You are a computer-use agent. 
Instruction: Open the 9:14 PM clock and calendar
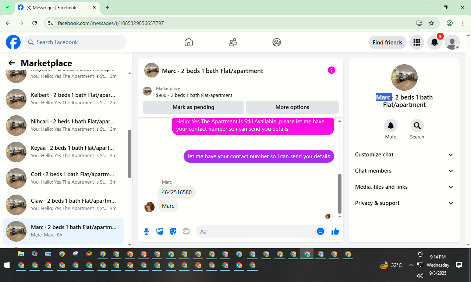coord(438,265)
